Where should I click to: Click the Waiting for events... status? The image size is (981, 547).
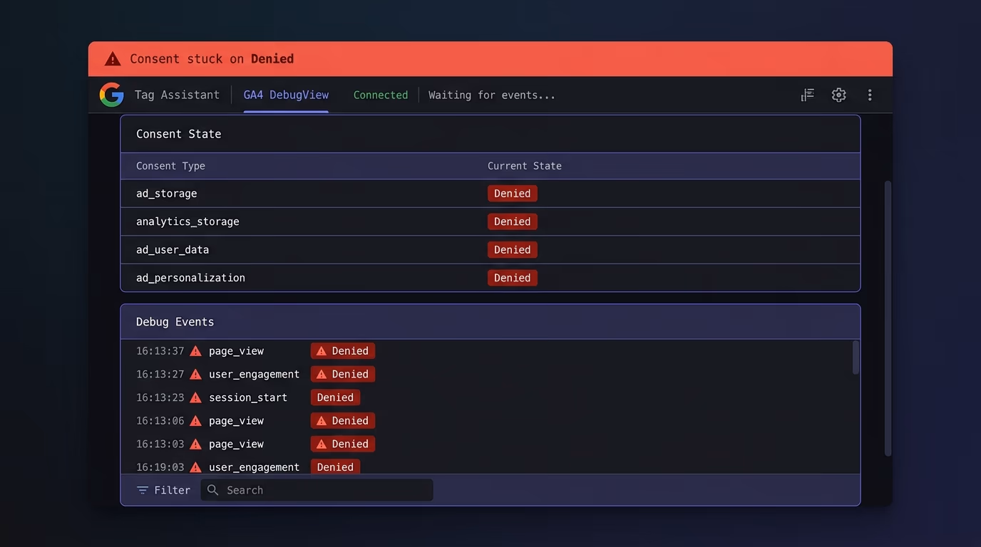pos(491,95)
